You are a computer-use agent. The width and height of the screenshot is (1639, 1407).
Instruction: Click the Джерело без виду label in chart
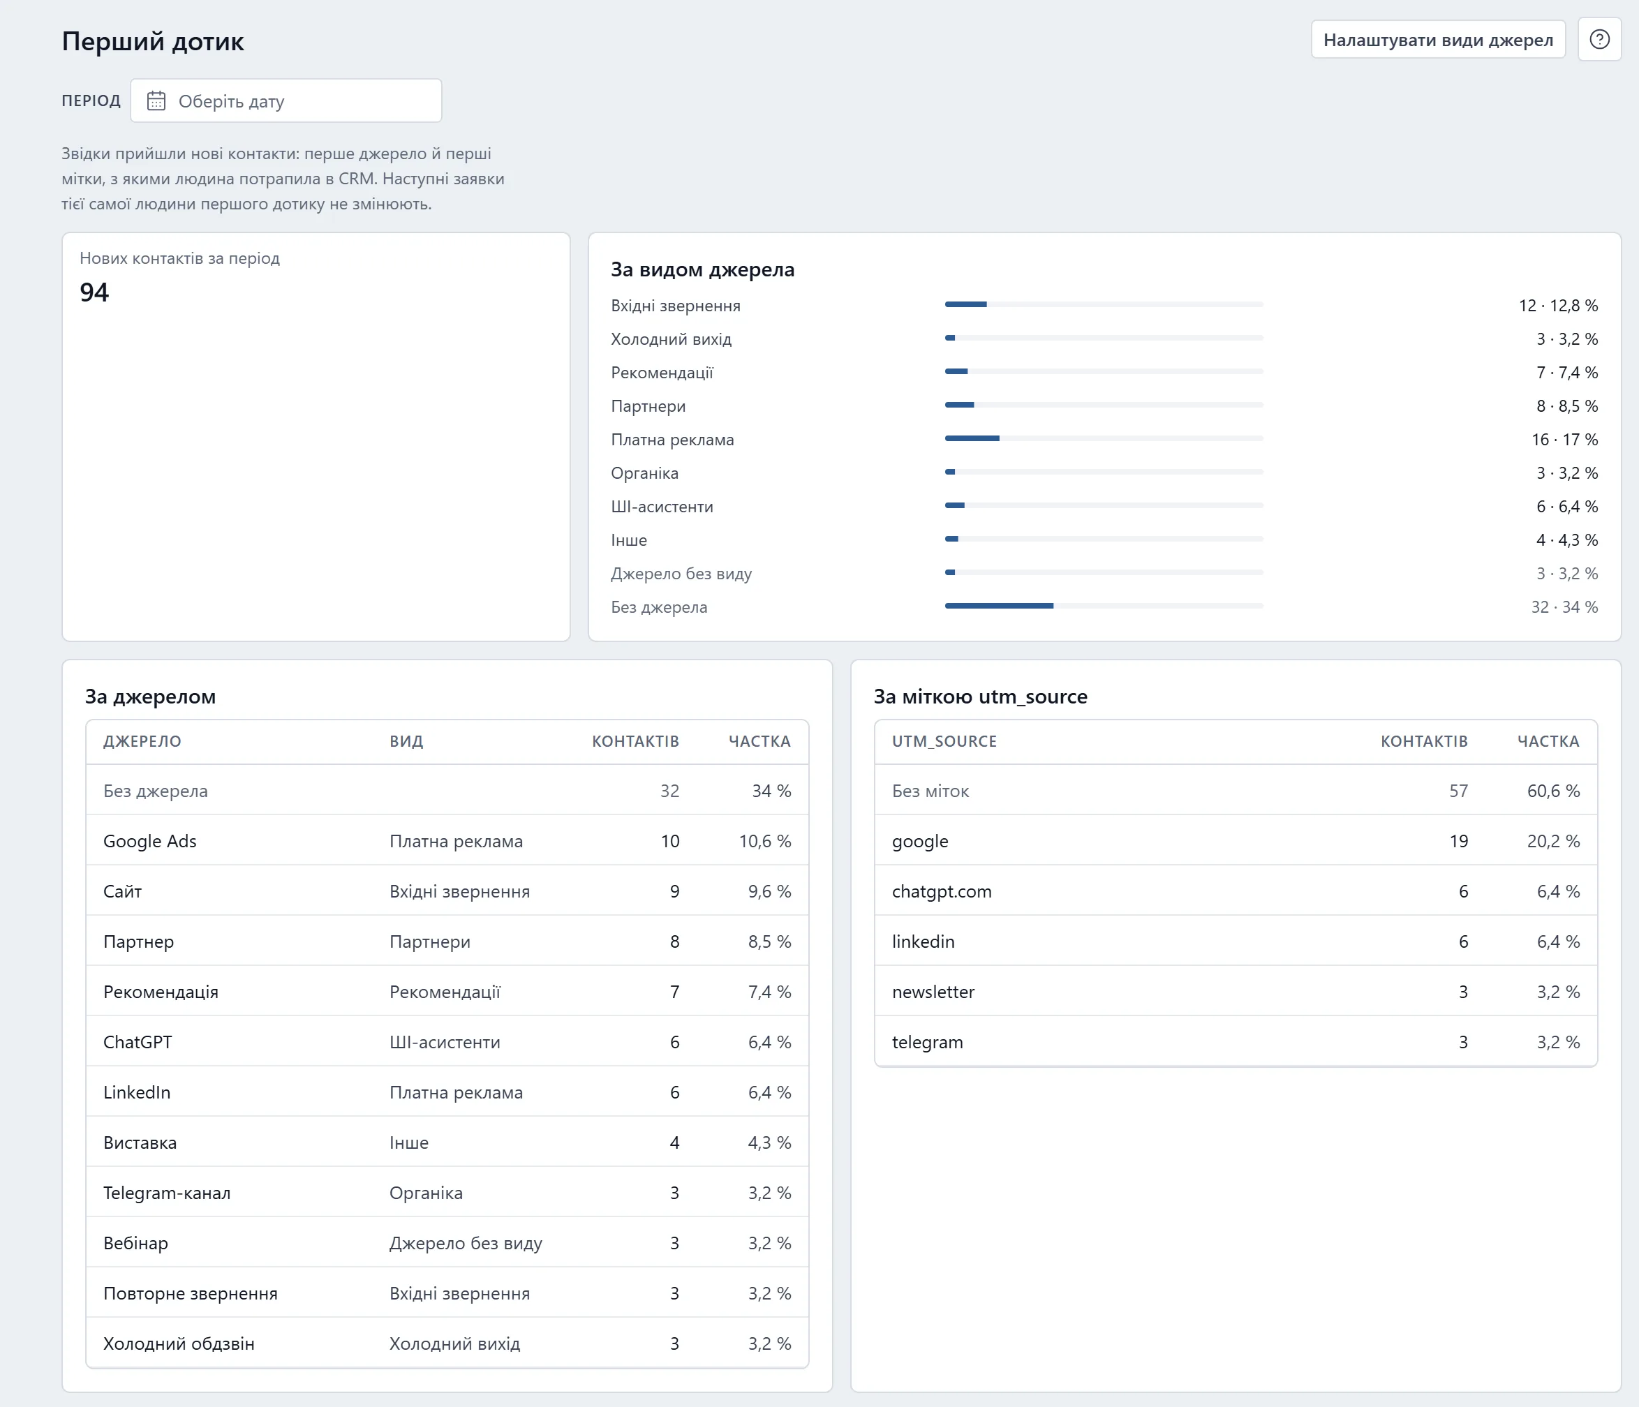tap(681, 574)
